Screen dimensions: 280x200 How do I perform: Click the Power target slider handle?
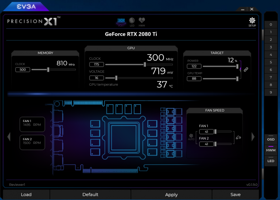click(x=237, y=66)
